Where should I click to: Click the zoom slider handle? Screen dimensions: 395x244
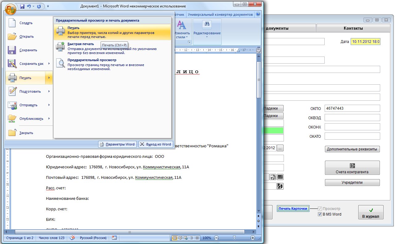click(235, 238)
